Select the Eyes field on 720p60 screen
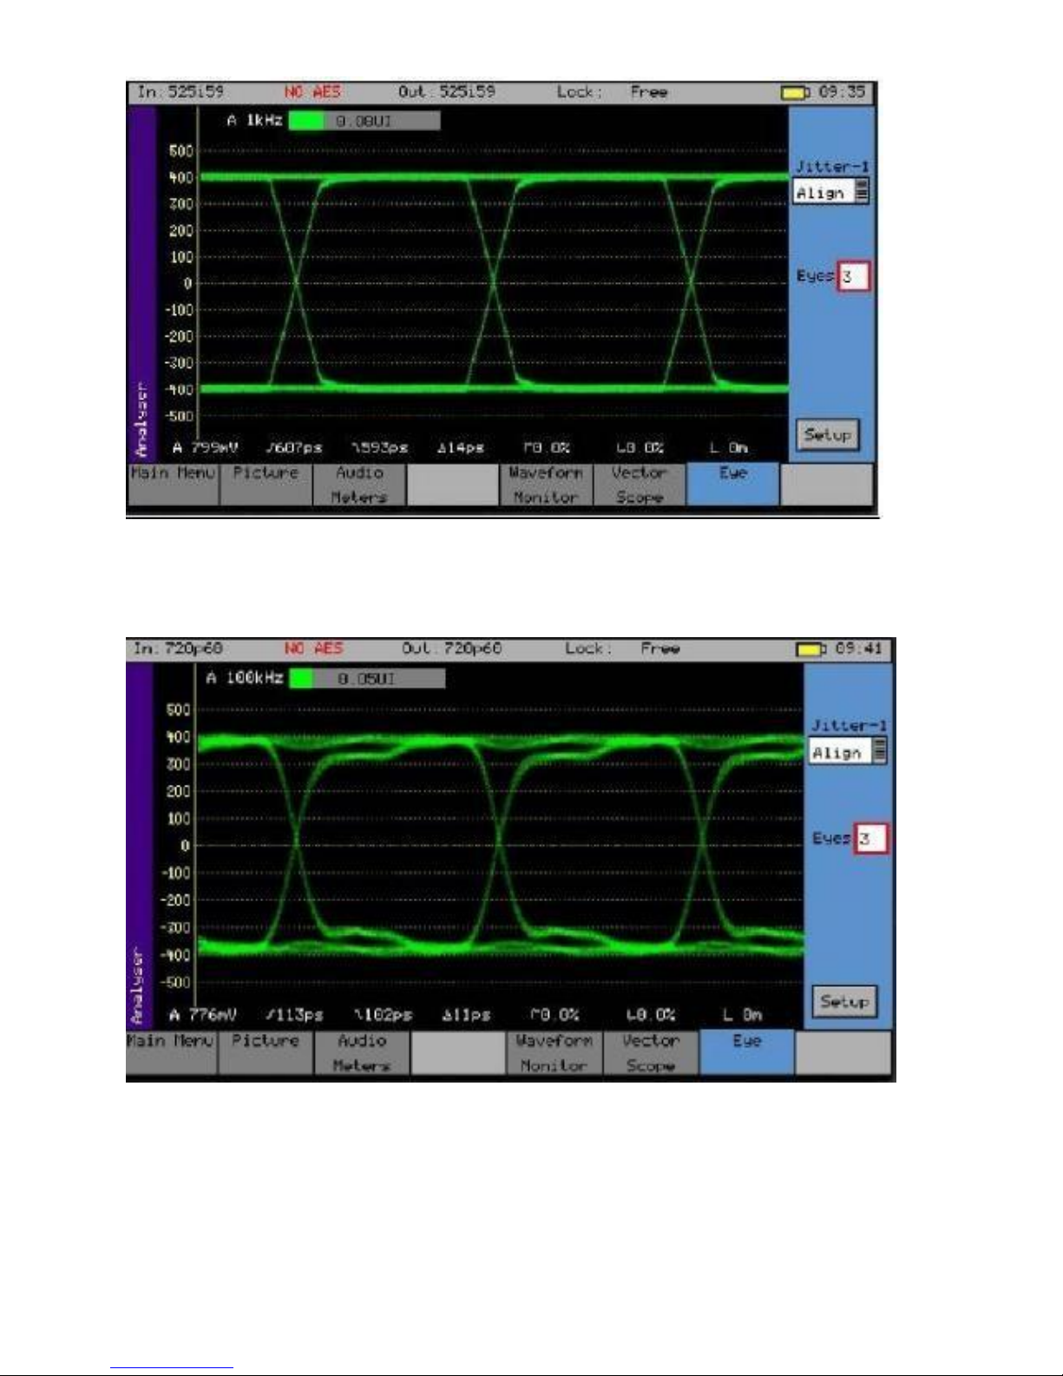Image resolution: width=1063 pixels, height=1376 pixels. coord(870,839)
